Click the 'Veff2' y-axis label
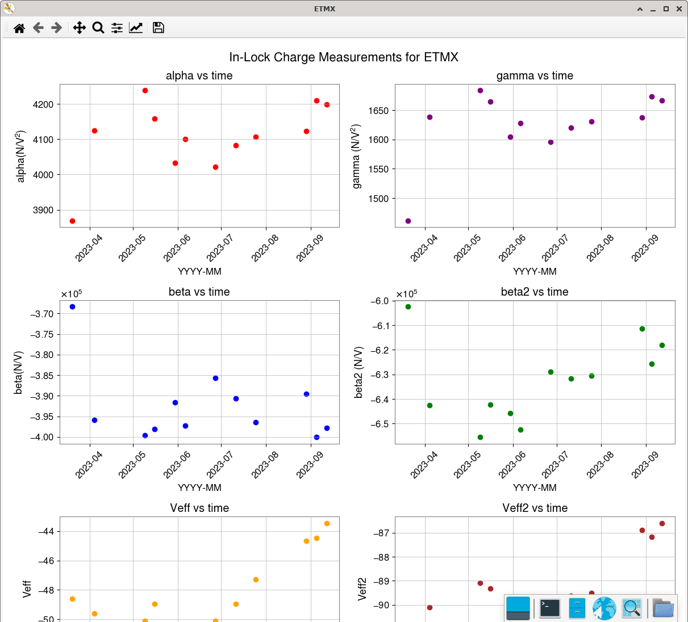The height and width of the screenshot is (622, 688). [362, 589]
